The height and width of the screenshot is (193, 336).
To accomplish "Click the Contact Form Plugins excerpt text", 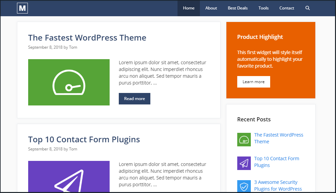I will pyautogui.click(x=163, y=174).
